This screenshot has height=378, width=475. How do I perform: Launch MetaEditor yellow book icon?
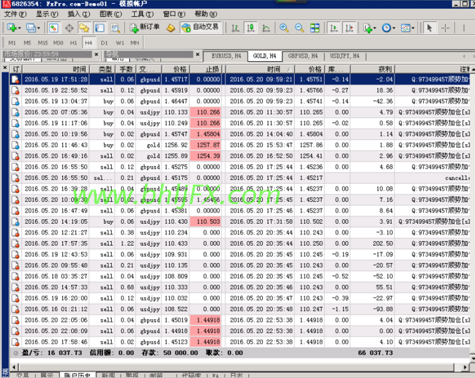[x=171, y=28]
